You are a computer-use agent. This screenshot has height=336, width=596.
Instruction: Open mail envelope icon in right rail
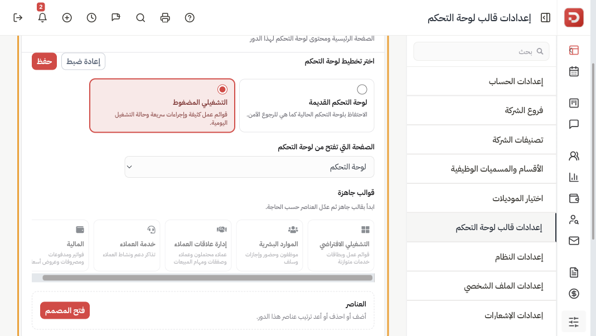[x=574, y=241]
